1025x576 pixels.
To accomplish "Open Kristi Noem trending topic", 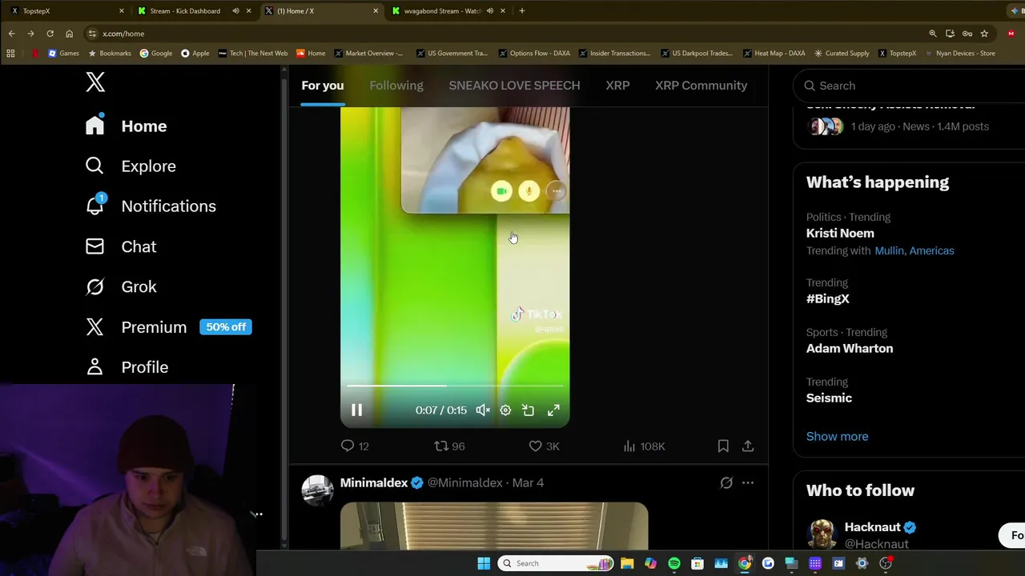I will (x=840, y=233).
